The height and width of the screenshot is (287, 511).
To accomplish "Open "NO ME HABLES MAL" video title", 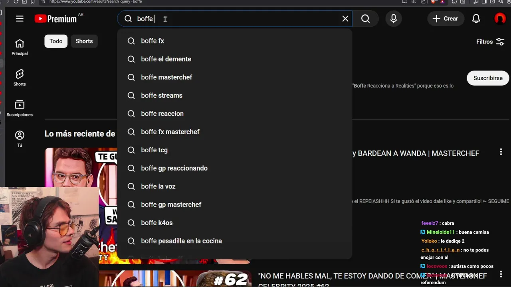I will pyautogui.click(x=372, y=279).
